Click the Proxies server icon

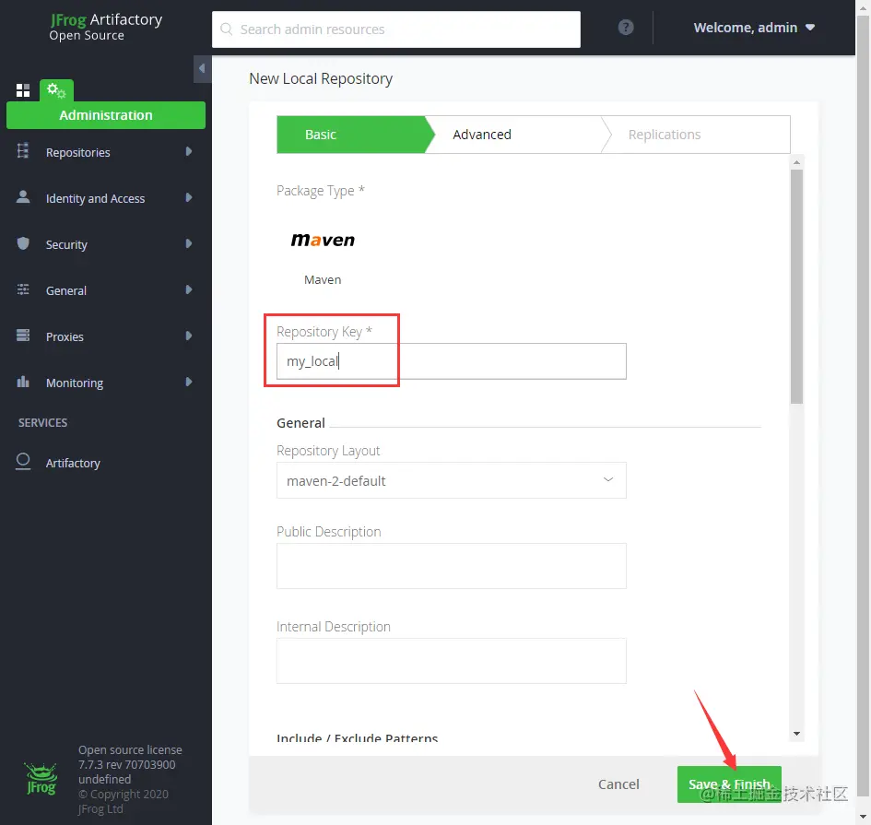pyautogui.click(x=23, y=335)
